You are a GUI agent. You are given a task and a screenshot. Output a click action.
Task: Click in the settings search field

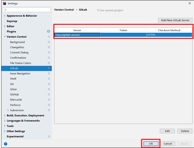tap(27, 10)
